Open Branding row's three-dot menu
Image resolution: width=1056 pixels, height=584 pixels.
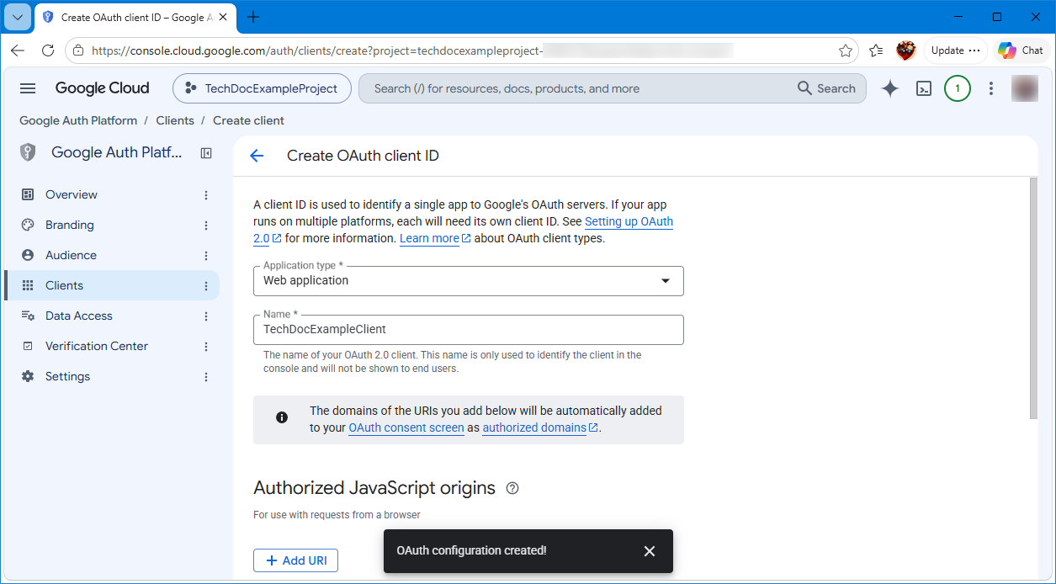[x=206, y=226]
